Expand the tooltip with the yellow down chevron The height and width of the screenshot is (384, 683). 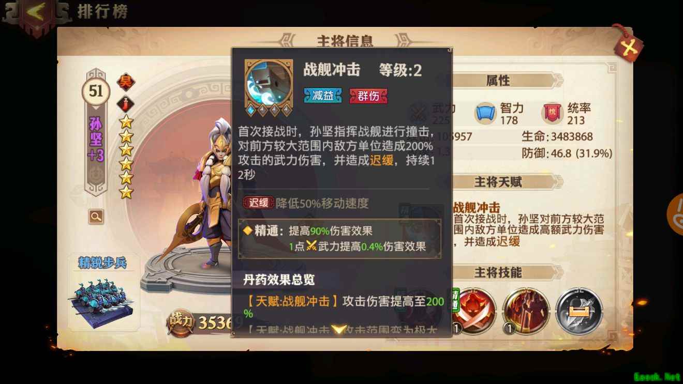coord(338,329)
